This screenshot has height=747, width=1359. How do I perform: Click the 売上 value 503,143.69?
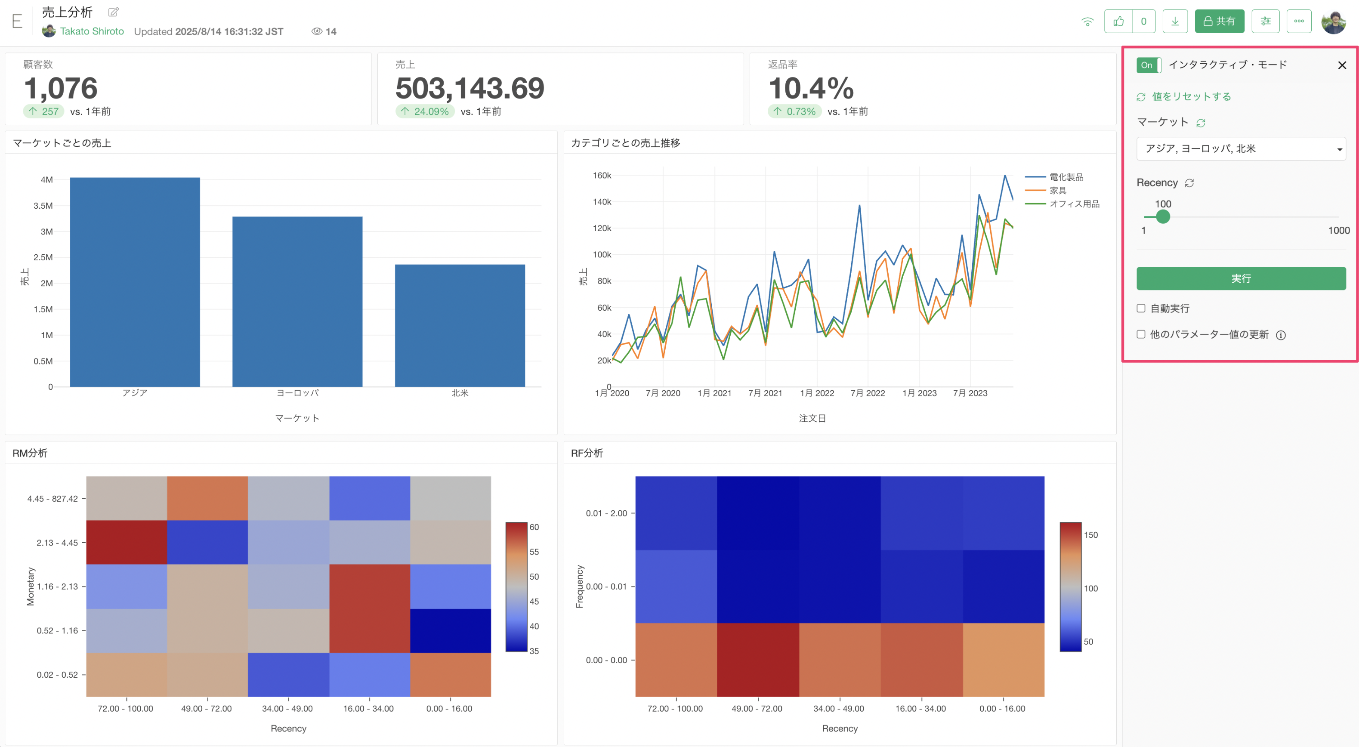point(469,88)
